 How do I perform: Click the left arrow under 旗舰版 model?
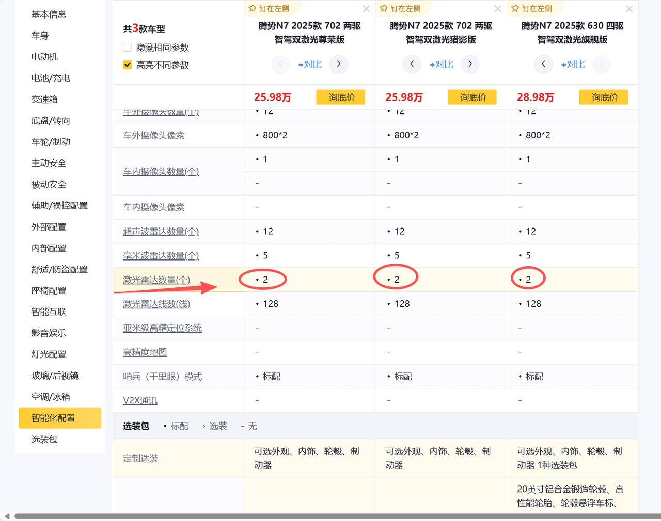point(543,64)
